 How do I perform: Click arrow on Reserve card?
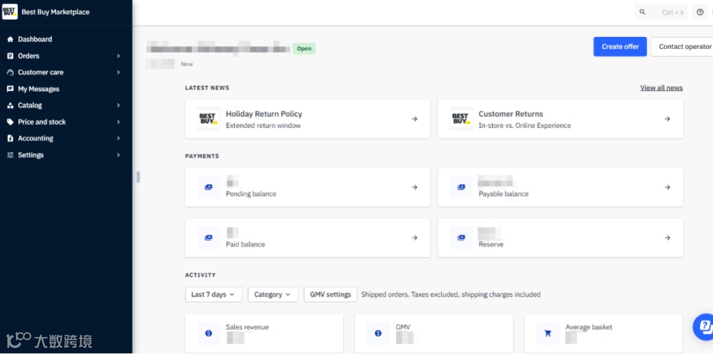[x=667, y=238]
